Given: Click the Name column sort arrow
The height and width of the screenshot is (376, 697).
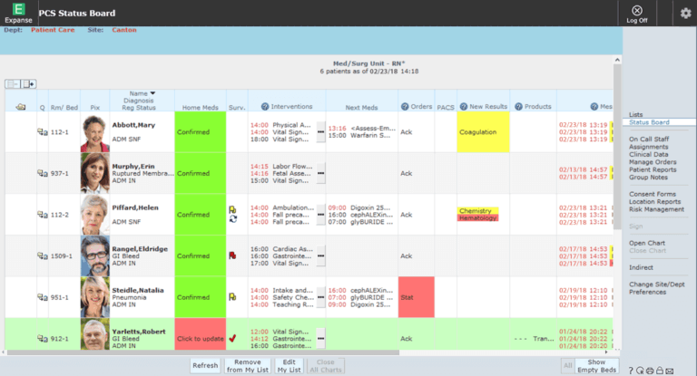Looking at the screenshot, I should (152, 93).
